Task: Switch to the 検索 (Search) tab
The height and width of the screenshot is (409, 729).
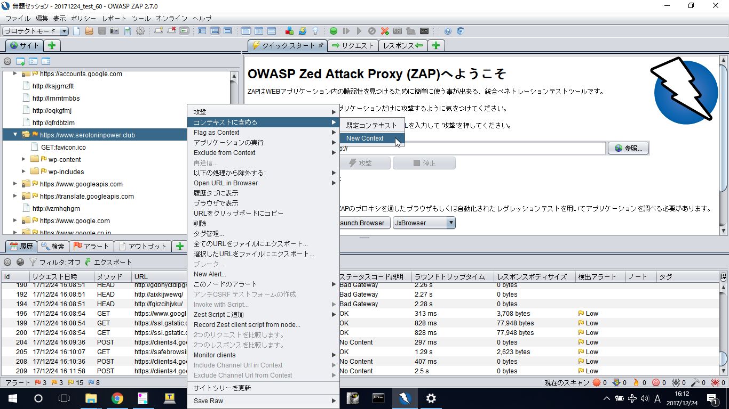Action: [x=53, y=246]
